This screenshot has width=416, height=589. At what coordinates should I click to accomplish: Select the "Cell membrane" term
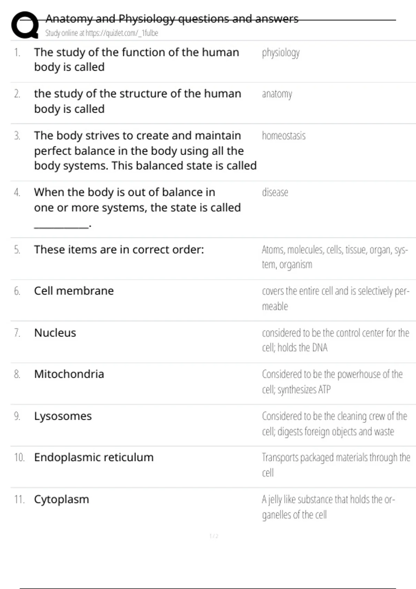(x=74, y=291)
